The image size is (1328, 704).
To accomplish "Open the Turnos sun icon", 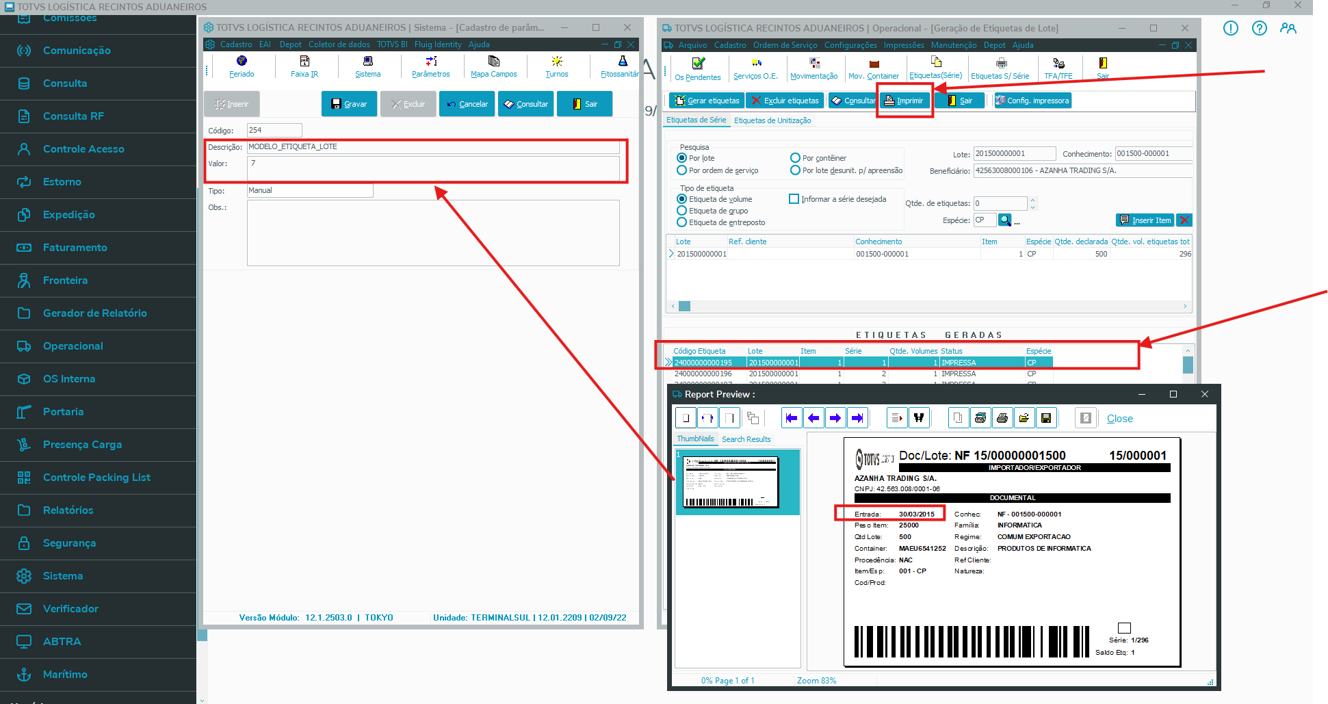I will 557,66.
